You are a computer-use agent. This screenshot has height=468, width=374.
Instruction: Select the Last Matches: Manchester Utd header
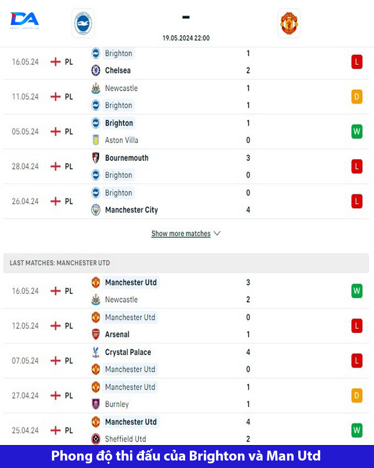click(186, 263)
